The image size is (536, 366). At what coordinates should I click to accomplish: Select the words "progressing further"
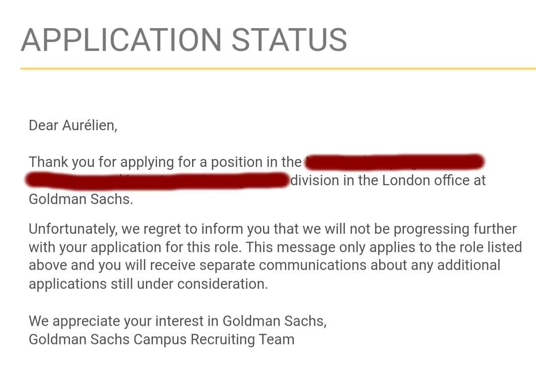[451, 229]
